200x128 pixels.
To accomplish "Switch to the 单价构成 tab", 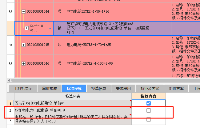I will pos(50,89).
